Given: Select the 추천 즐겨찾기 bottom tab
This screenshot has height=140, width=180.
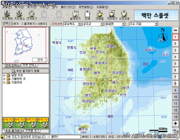Looking at the screenshot, I should 14,131.
